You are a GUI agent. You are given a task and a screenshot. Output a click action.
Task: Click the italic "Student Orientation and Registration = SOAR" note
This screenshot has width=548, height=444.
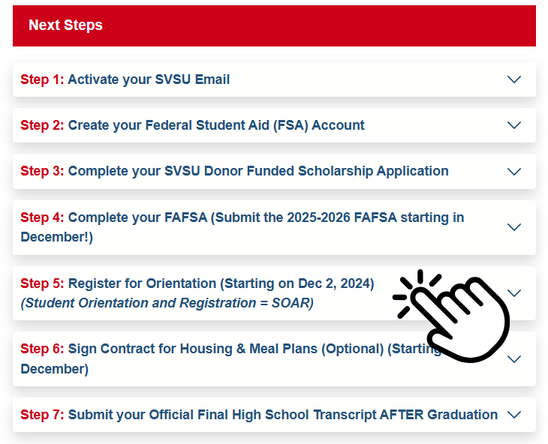click(167, 303)
